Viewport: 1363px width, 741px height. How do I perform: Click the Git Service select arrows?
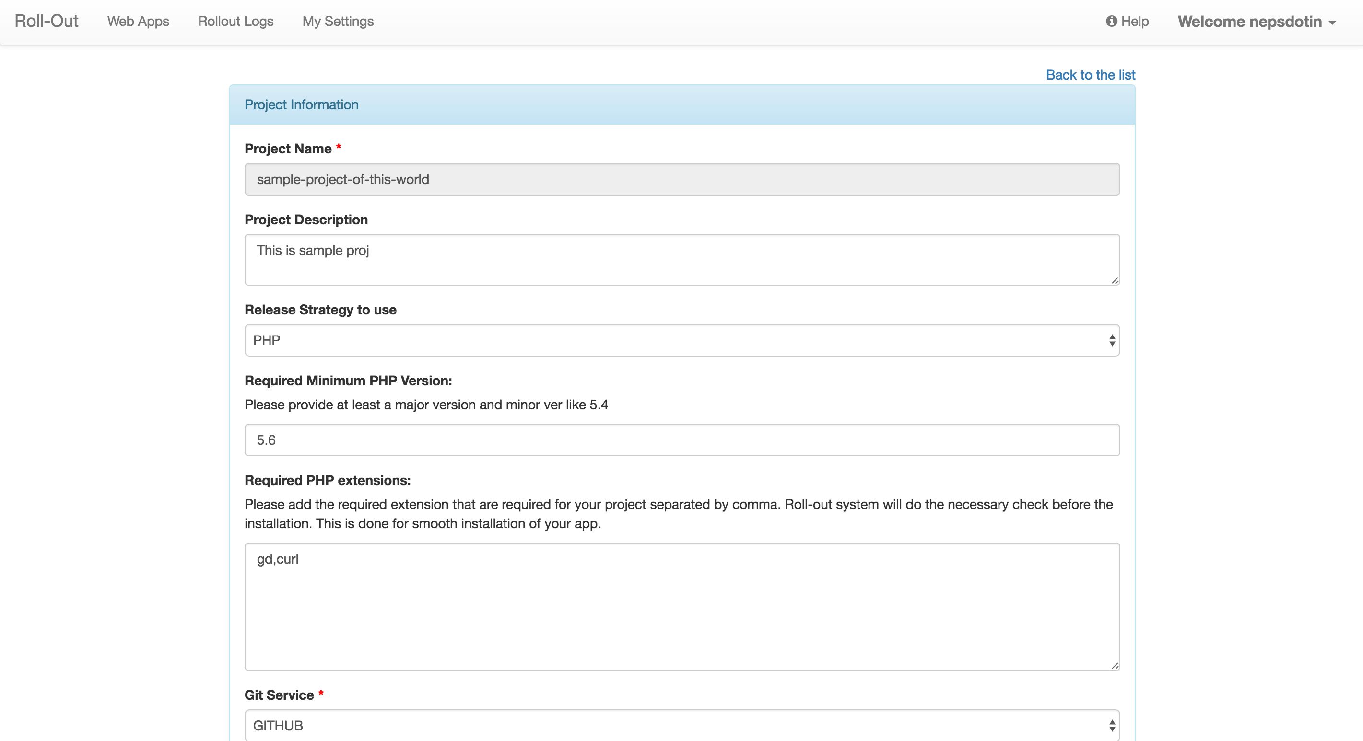coord(1112,725)
